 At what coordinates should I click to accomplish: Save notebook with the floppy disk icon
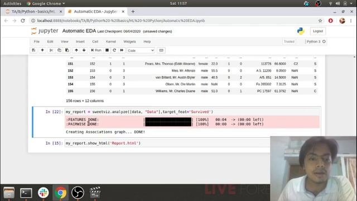pyautogui.click(x=33, y=50)
